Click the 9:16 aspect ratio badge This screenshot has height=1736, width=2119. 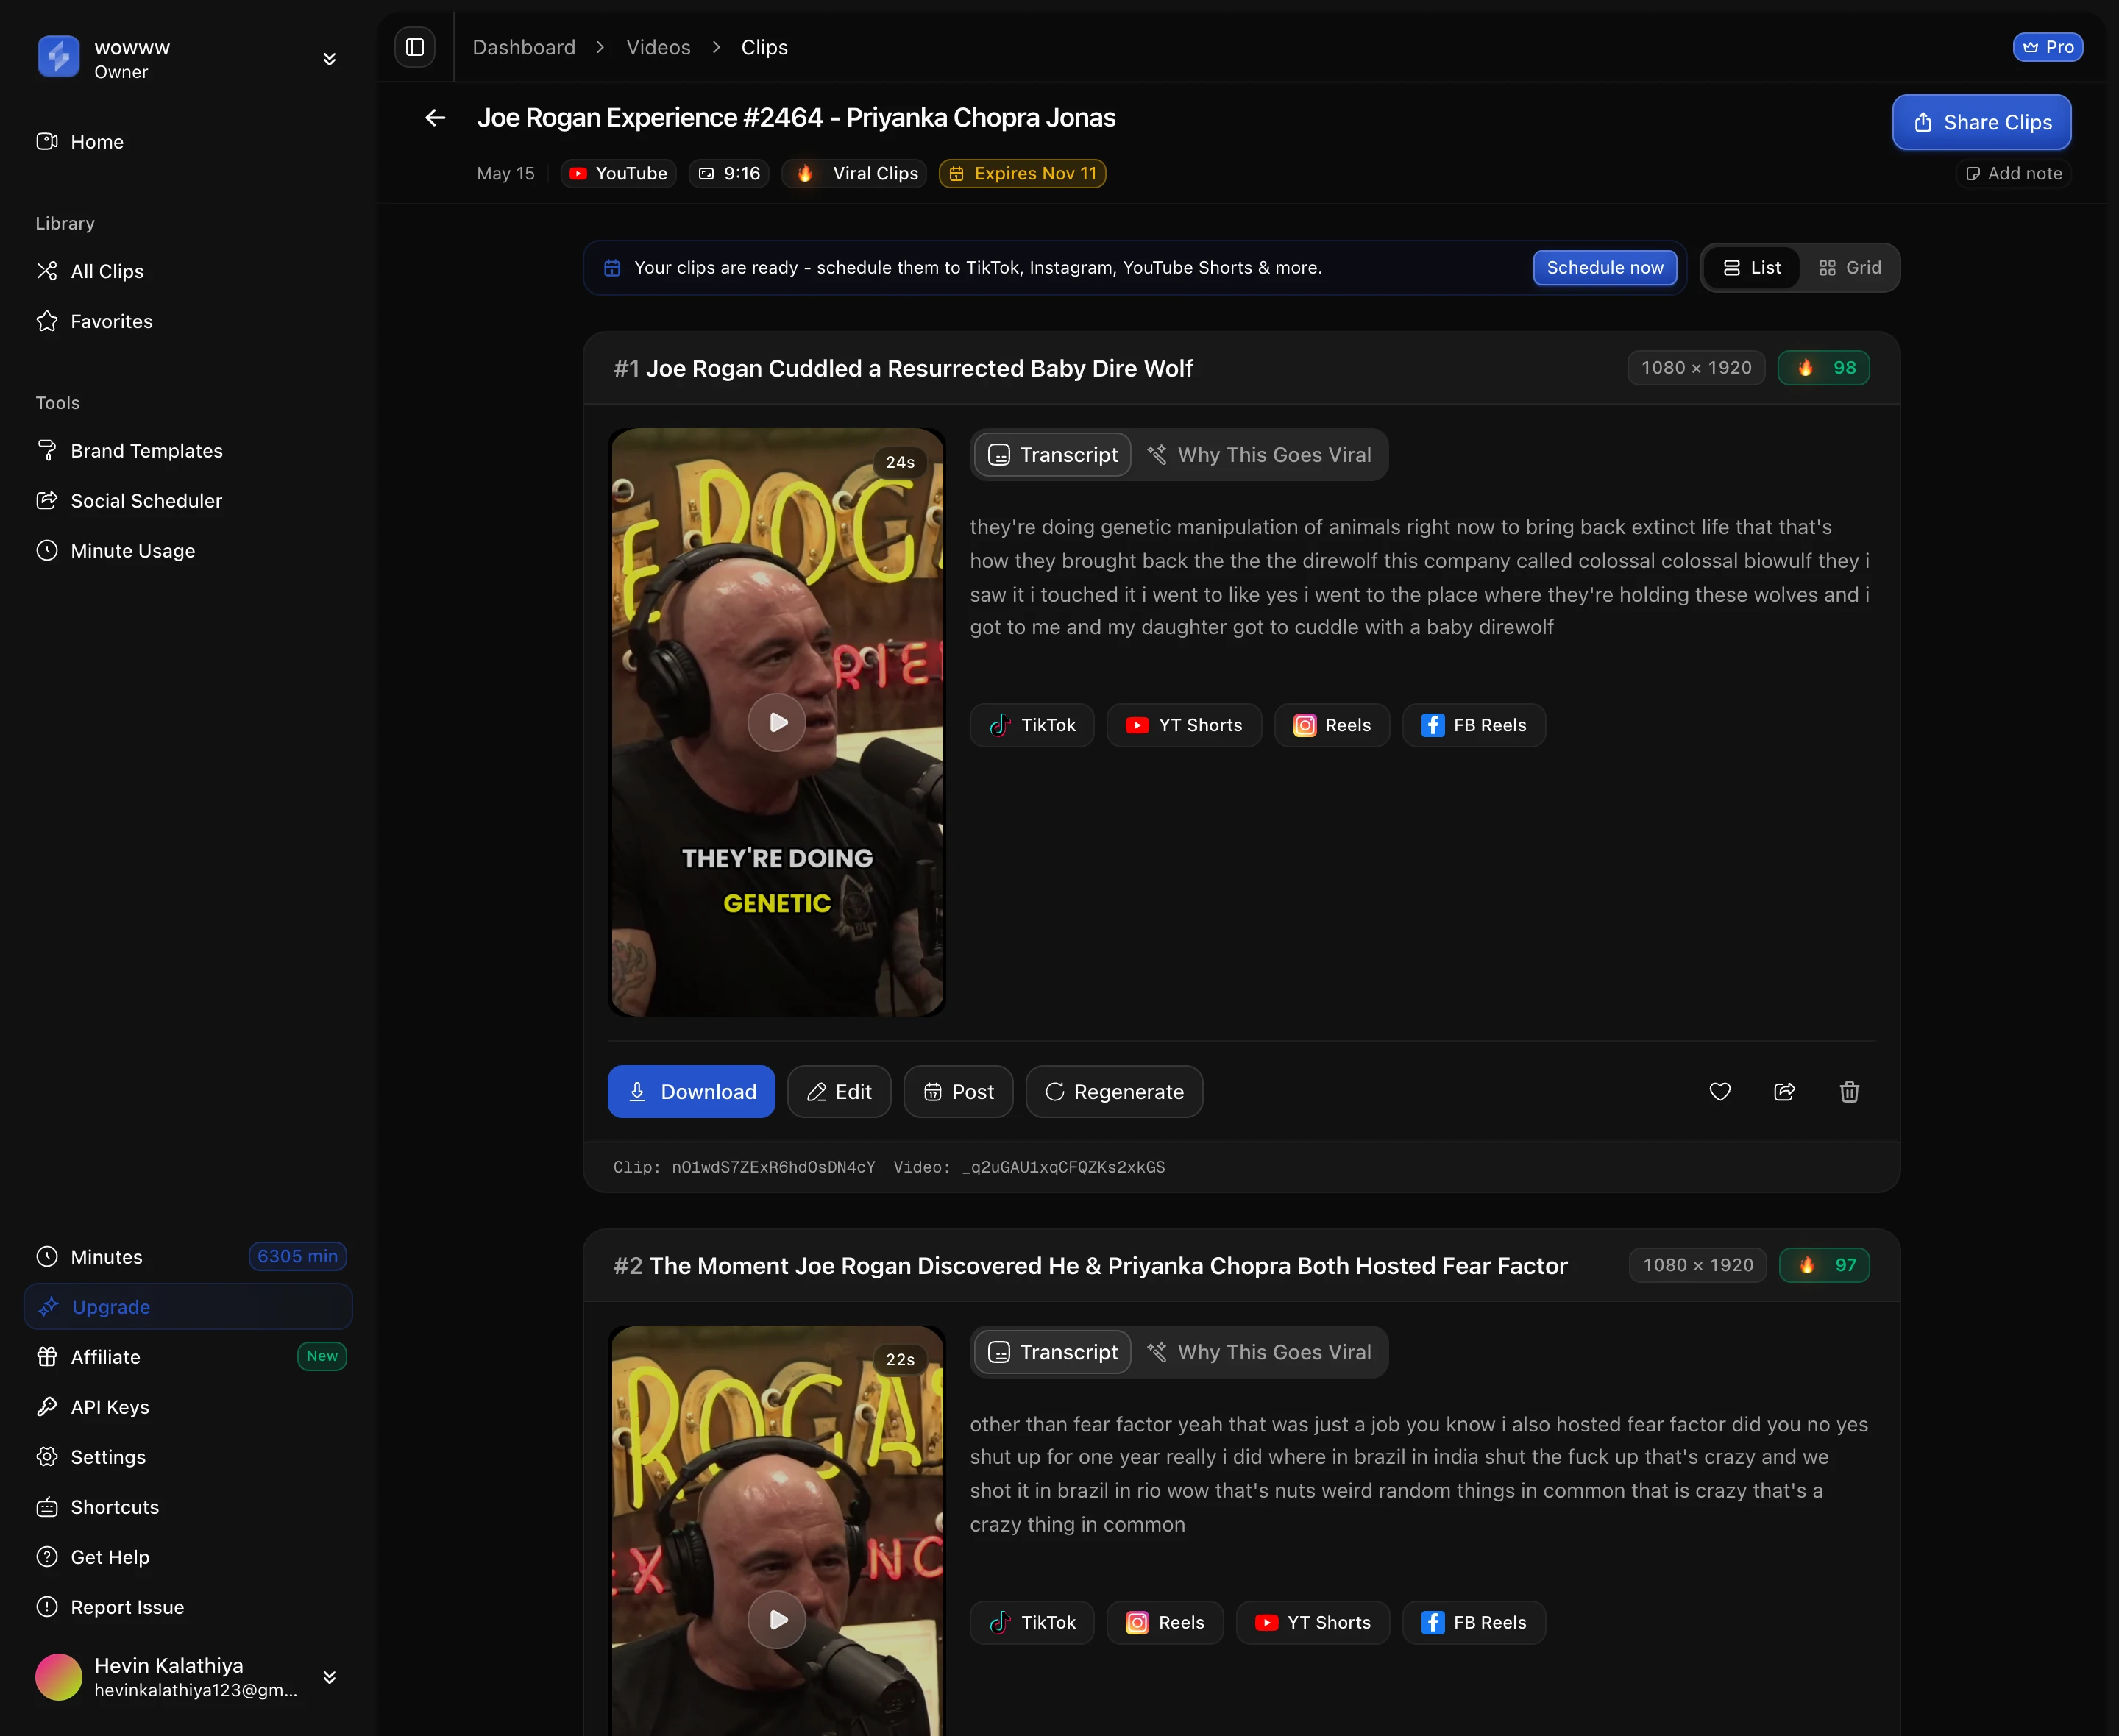729,173
